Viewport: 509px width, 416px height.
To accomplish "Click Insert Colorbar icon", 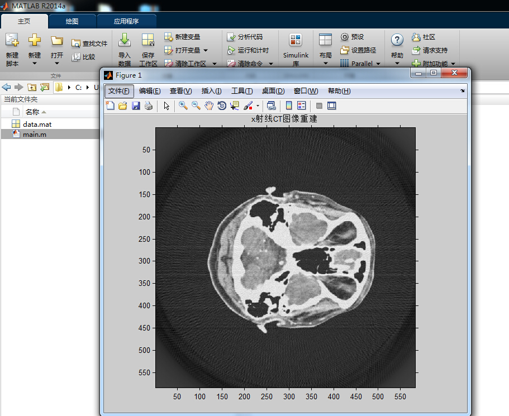I will click(289, 106).
